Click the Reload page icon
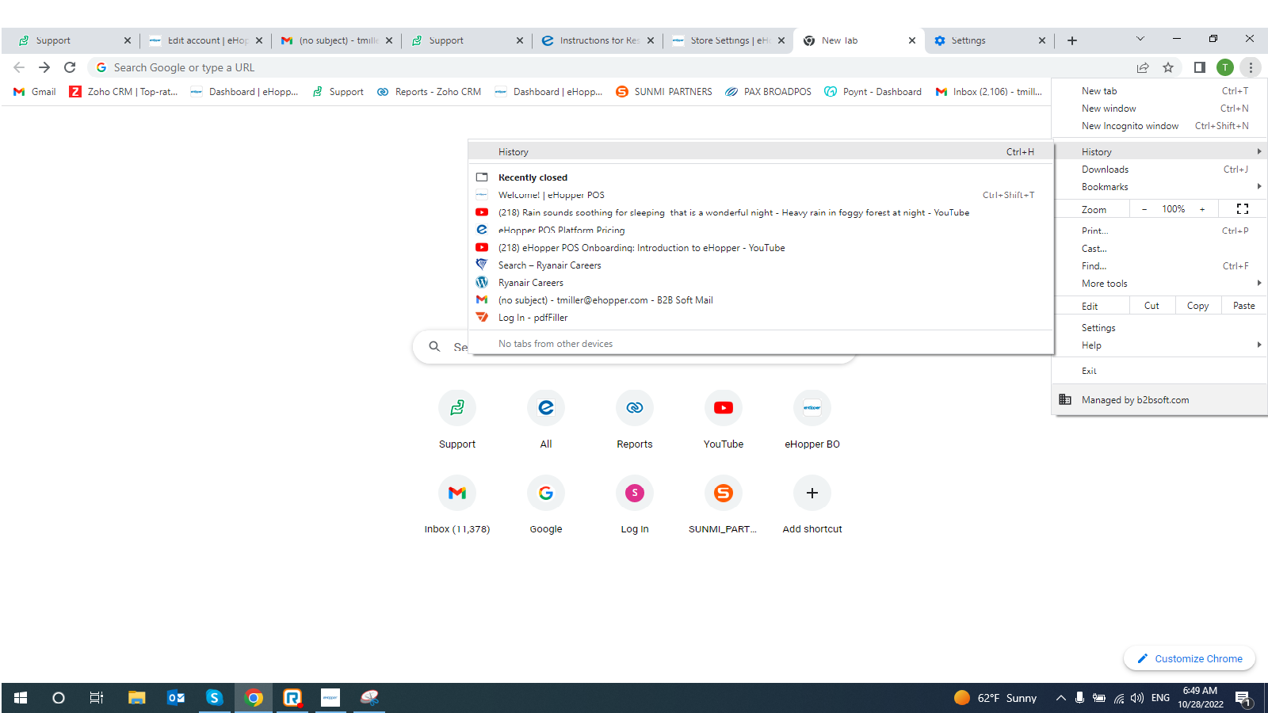 tap(70, 67)
